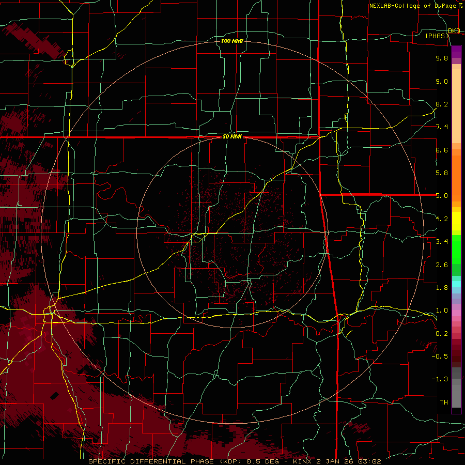Click the 50 NMI range ring label
Image resolution: width=465 pixels, height=465 pixels.
pos(232,137)
